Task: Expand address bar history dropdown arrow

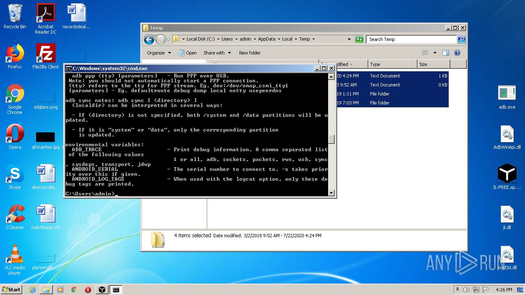Action: coord(349,39)
